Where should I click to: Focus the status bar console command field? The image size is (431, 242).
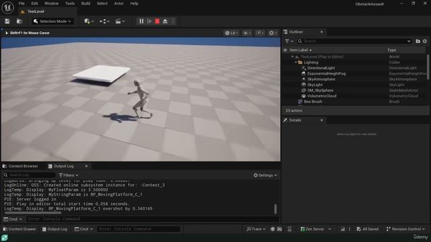click(138, 229)
